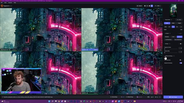Select the Art & CG AI model
The image size is (184, 103).
click(179, 37)
